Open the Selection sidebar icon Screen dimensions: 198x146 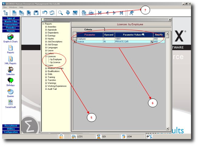(10, 70)
